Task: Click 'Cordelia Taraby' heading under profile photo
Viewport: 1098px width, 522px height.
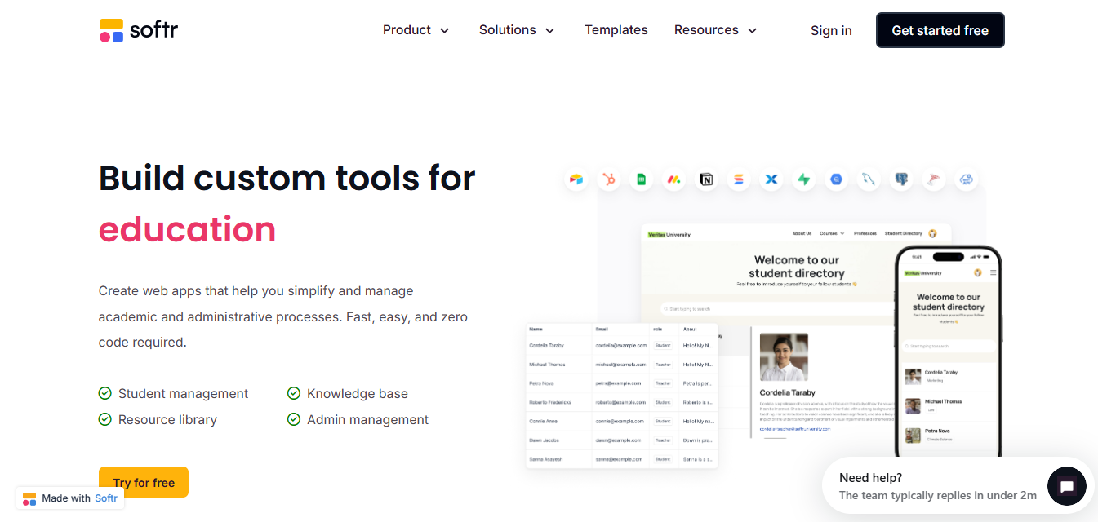Action: (789, 393)
